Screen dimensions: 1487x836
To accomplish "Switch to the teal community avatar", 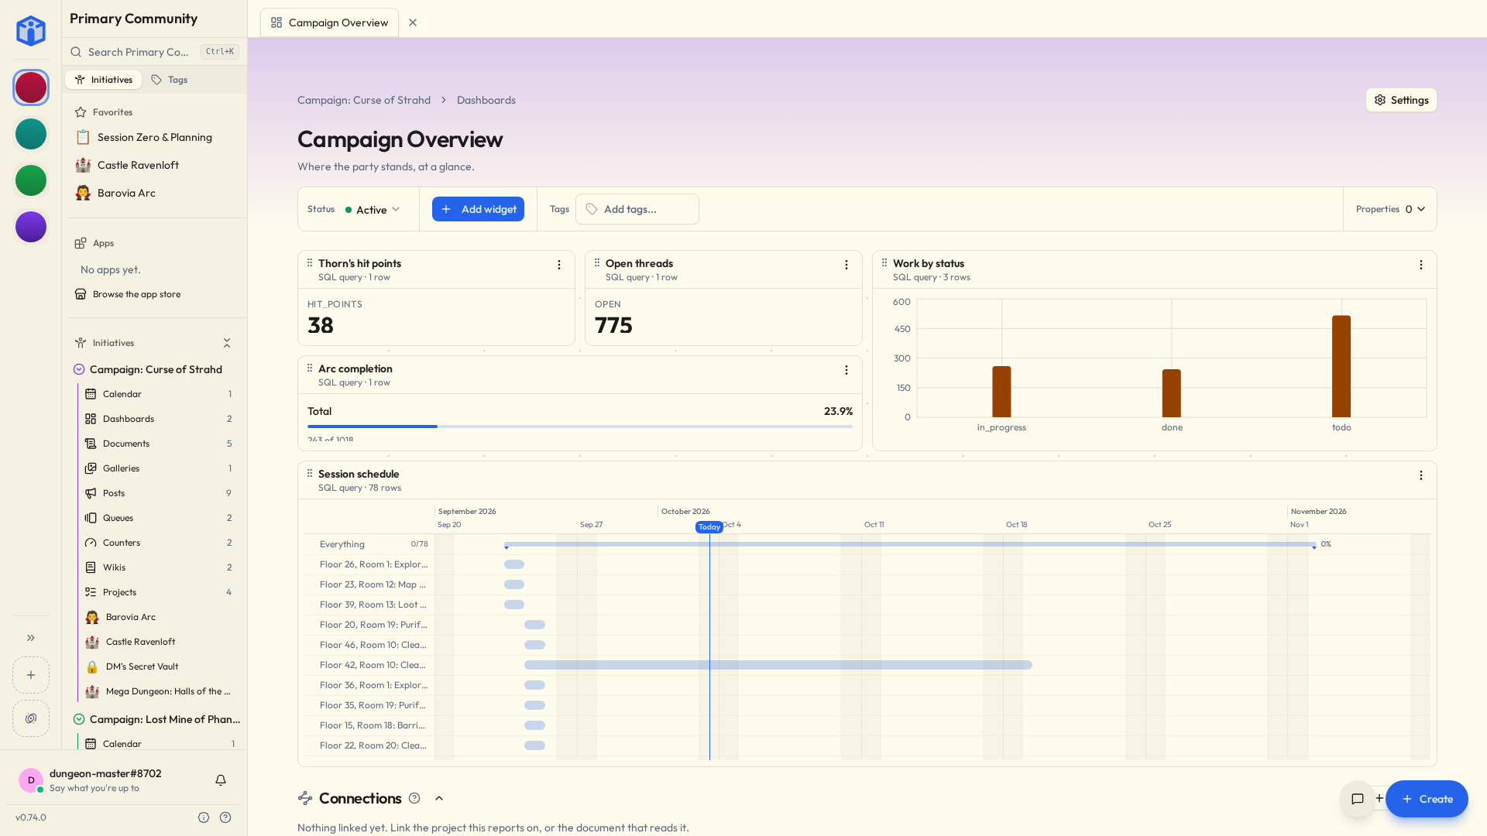I will [31, 134].
